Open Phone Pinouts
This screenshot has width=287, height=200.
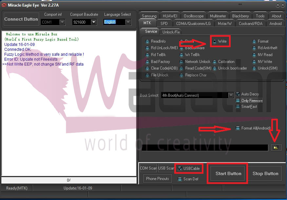pos(157,179)
